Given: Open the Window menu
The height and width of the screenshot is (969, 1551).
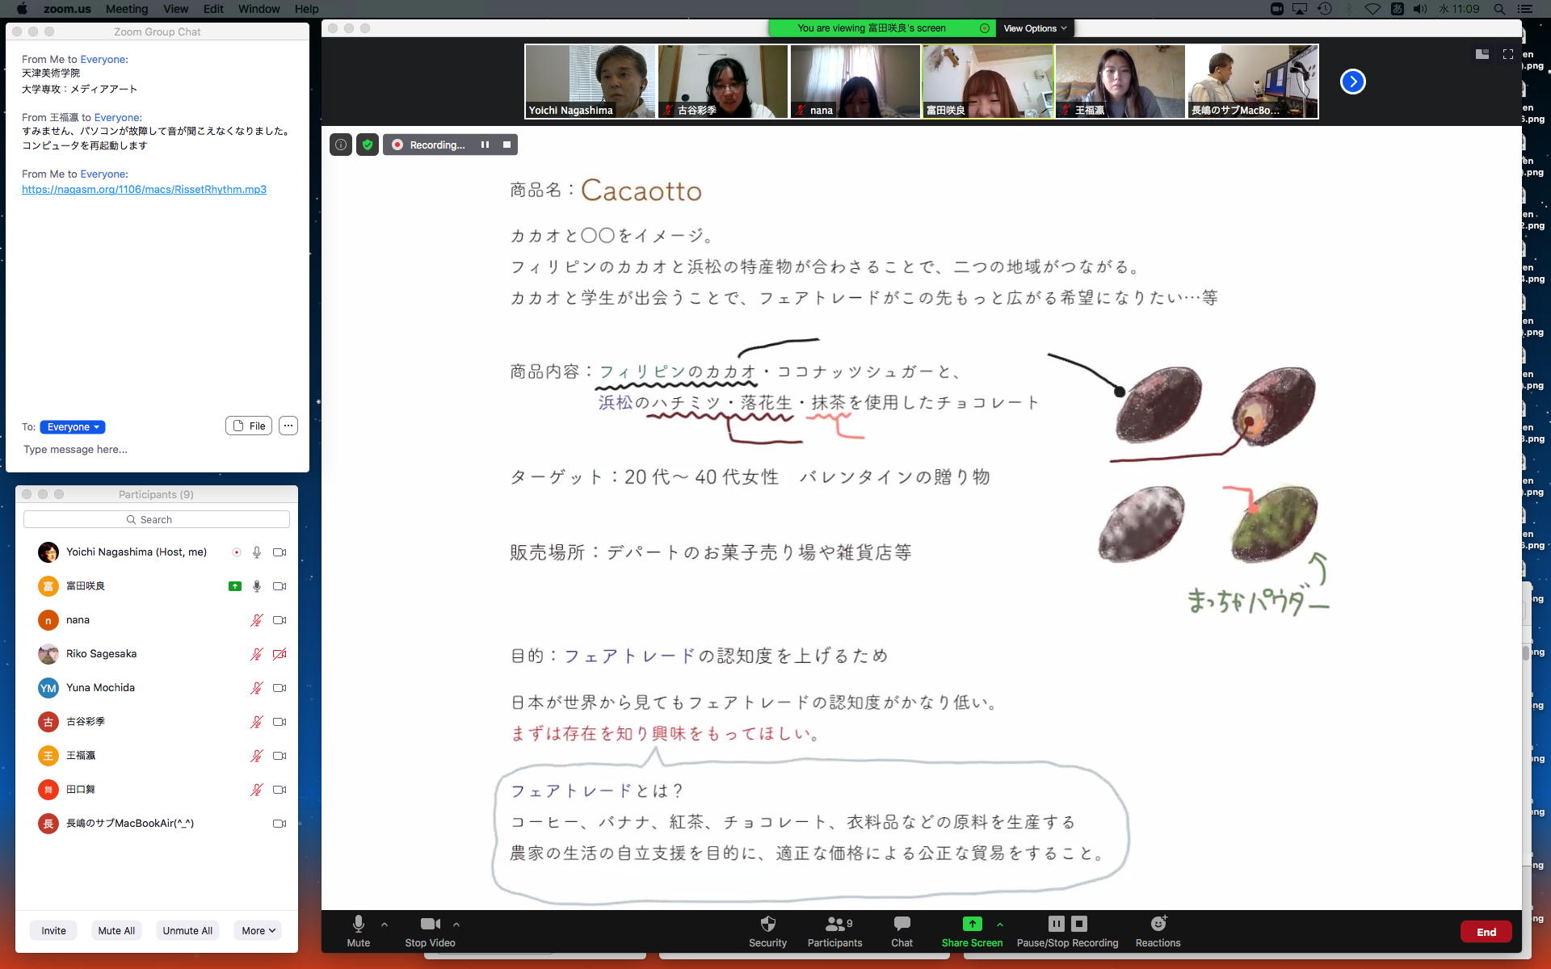Looking at the screenshot, I should click(258, 9).
